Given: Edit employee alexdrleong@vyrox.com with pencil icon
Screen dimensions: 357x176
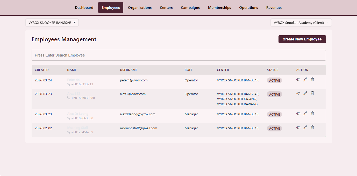Looking at the screenshot, I should click(305, 114).
